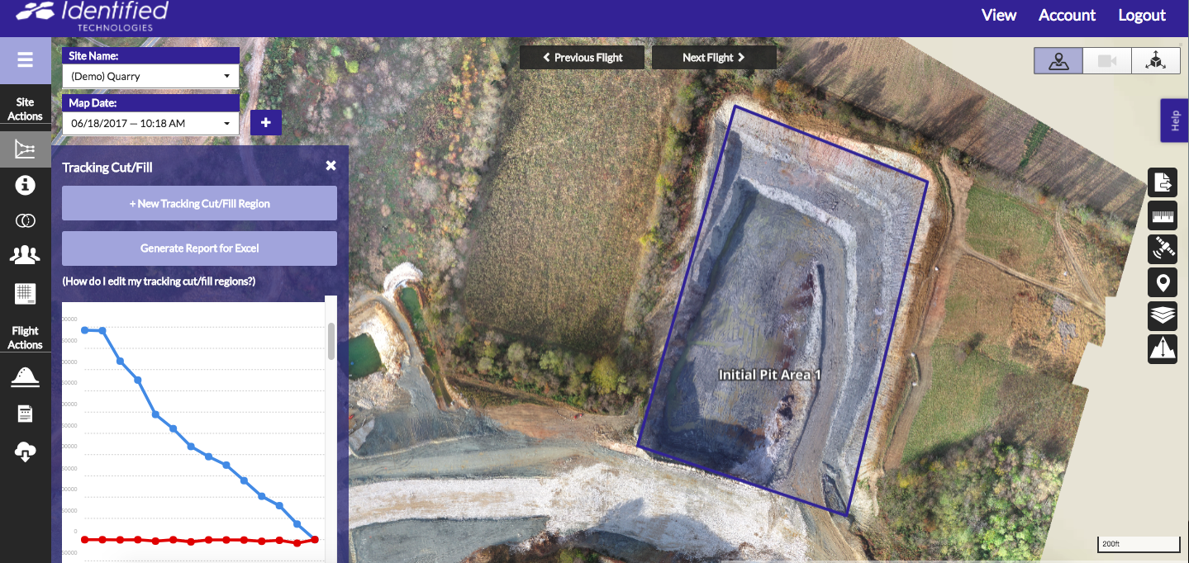Open the Site Name dropdown
The width and height of the screenshot is (1189, 563).
click(x=150, y=76)
